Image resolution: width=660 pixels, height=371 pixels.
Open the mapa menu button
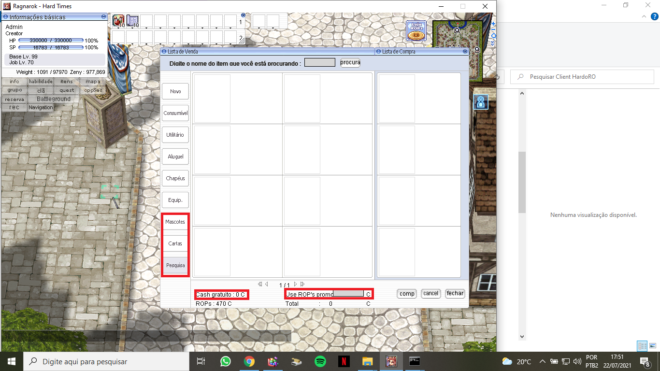tap(93, 82)
